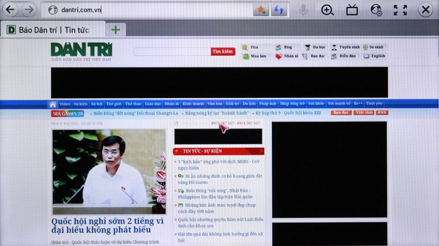Open the Kinh doanh menu item
Viewport: 439px width, 246px height.
[x=193, y=104]
